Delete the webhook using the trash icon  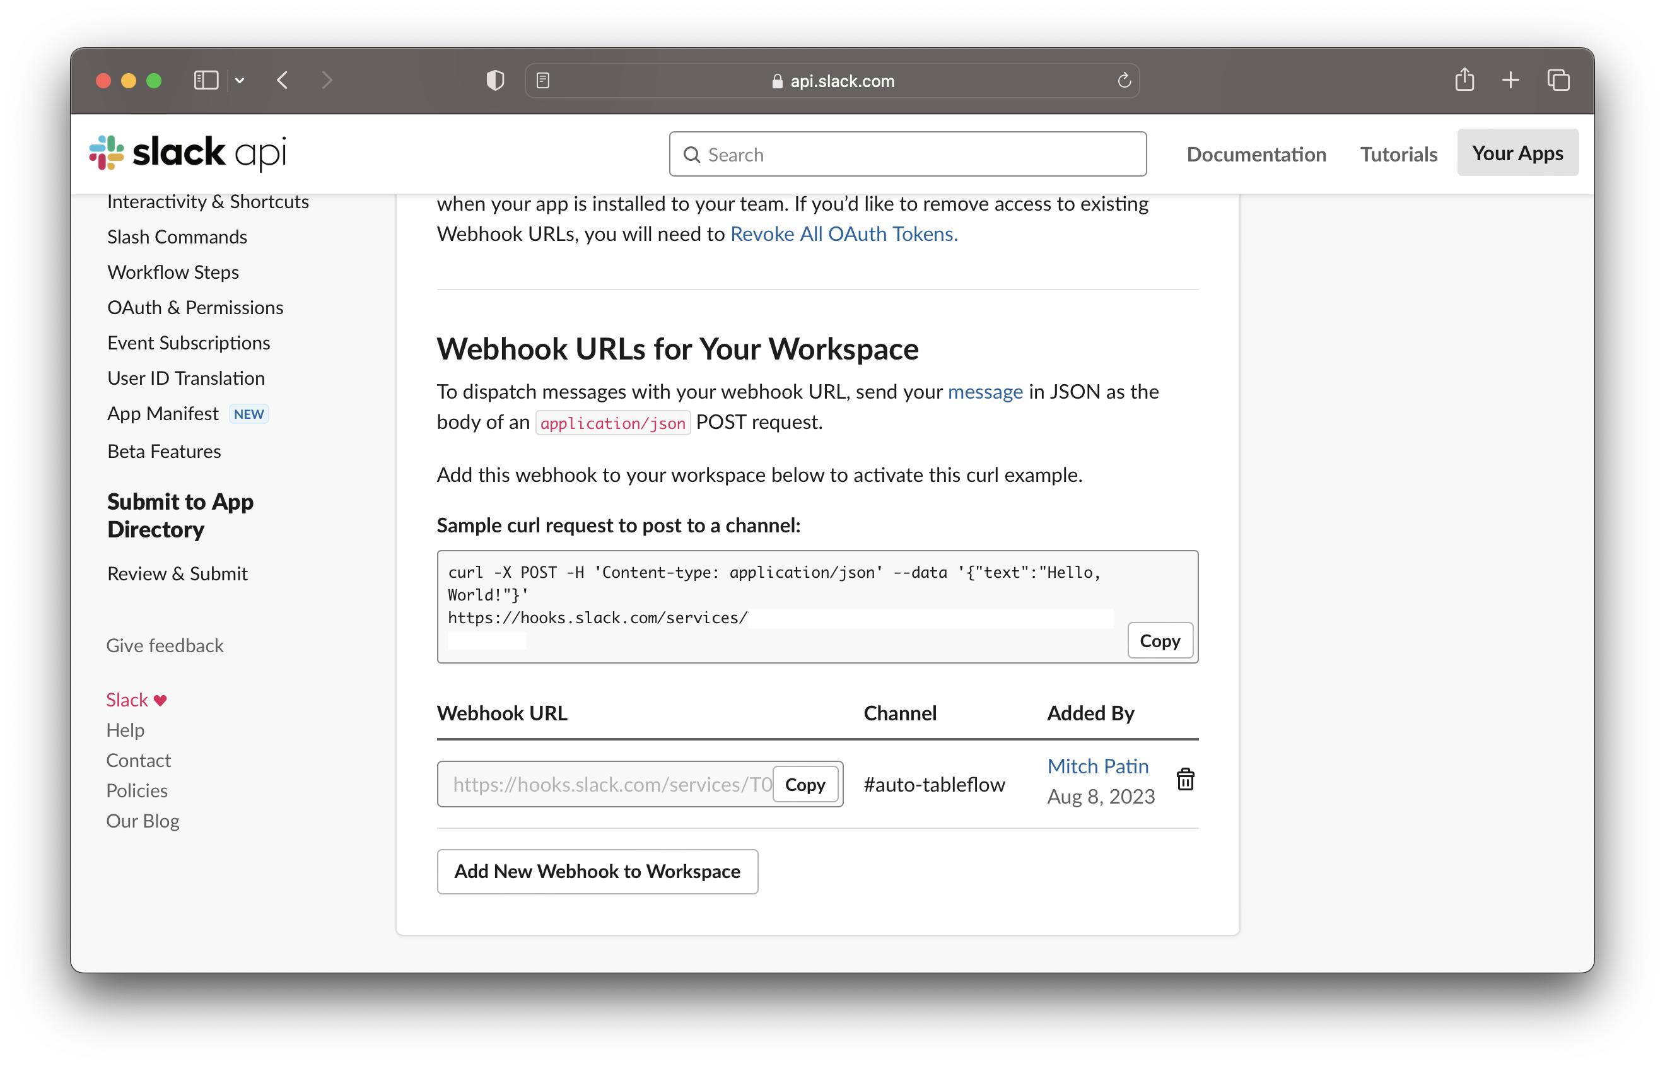[x=1186, y=779]
